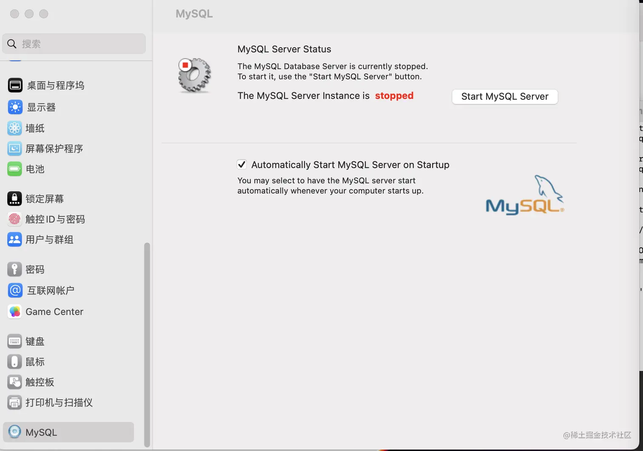
Task: Open Mouse settings icon (鼠标)
Action: click(x=14, y=362)
